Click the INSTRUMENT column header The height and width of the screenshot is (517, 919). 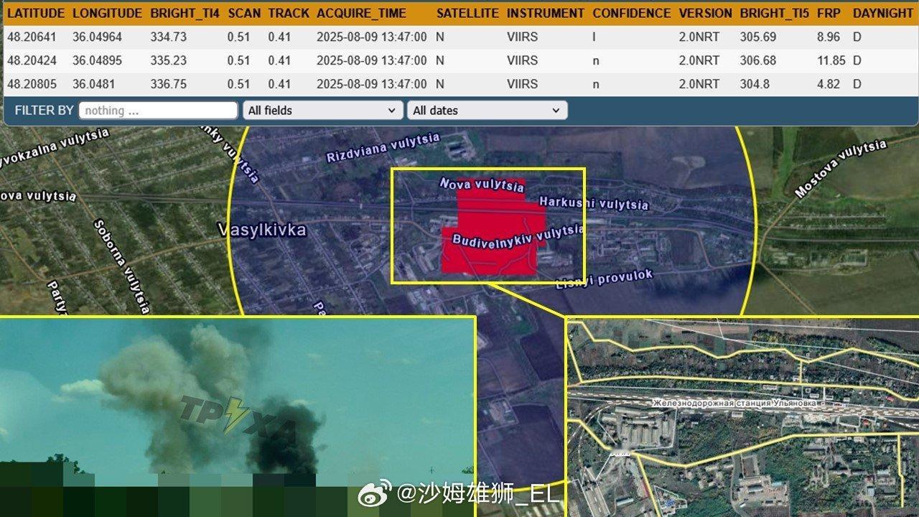(546, 13)
